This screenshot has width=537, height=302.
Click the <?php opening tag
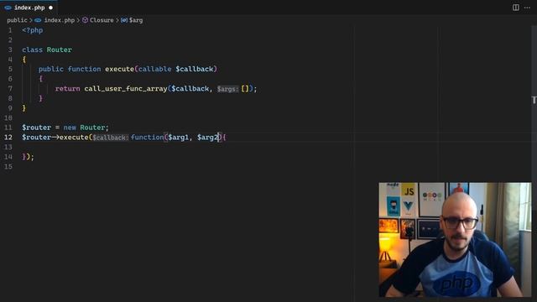[x=33, y=30]
